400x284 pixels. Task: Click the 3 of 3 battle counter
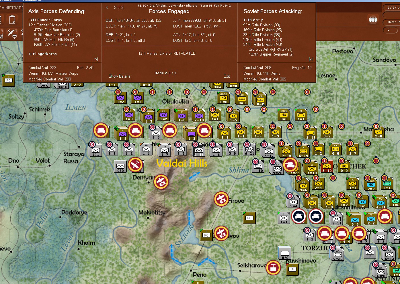coord(119,8)
